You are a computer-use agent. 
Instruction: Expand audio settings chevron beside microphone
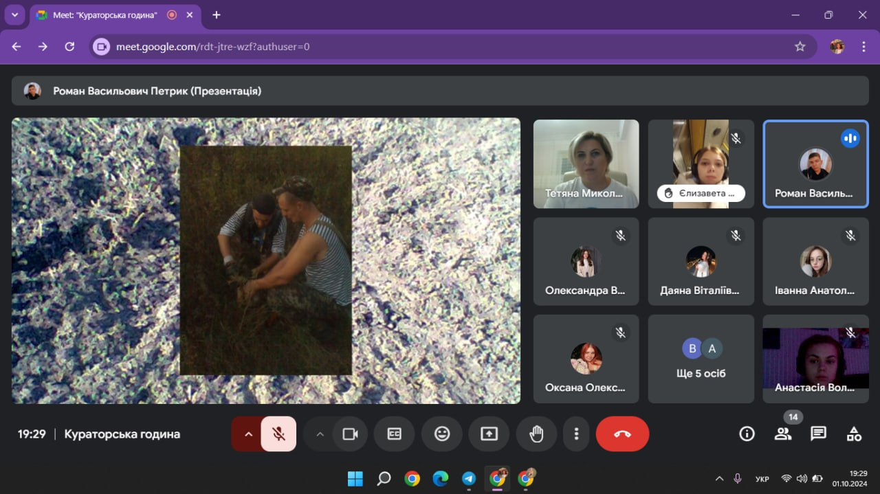248,434
